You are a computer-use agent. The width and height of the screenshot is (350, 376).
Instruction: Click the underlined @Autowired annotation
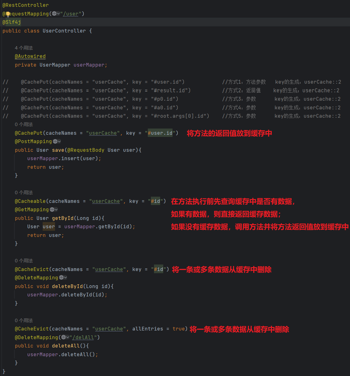[x=30, y=56]
